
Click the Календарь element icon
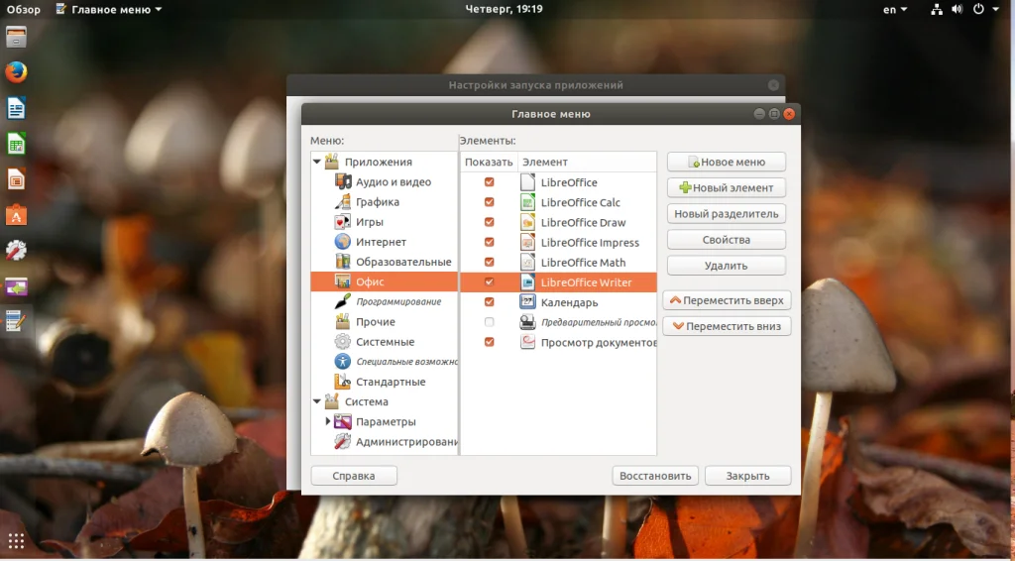[527, 302]
